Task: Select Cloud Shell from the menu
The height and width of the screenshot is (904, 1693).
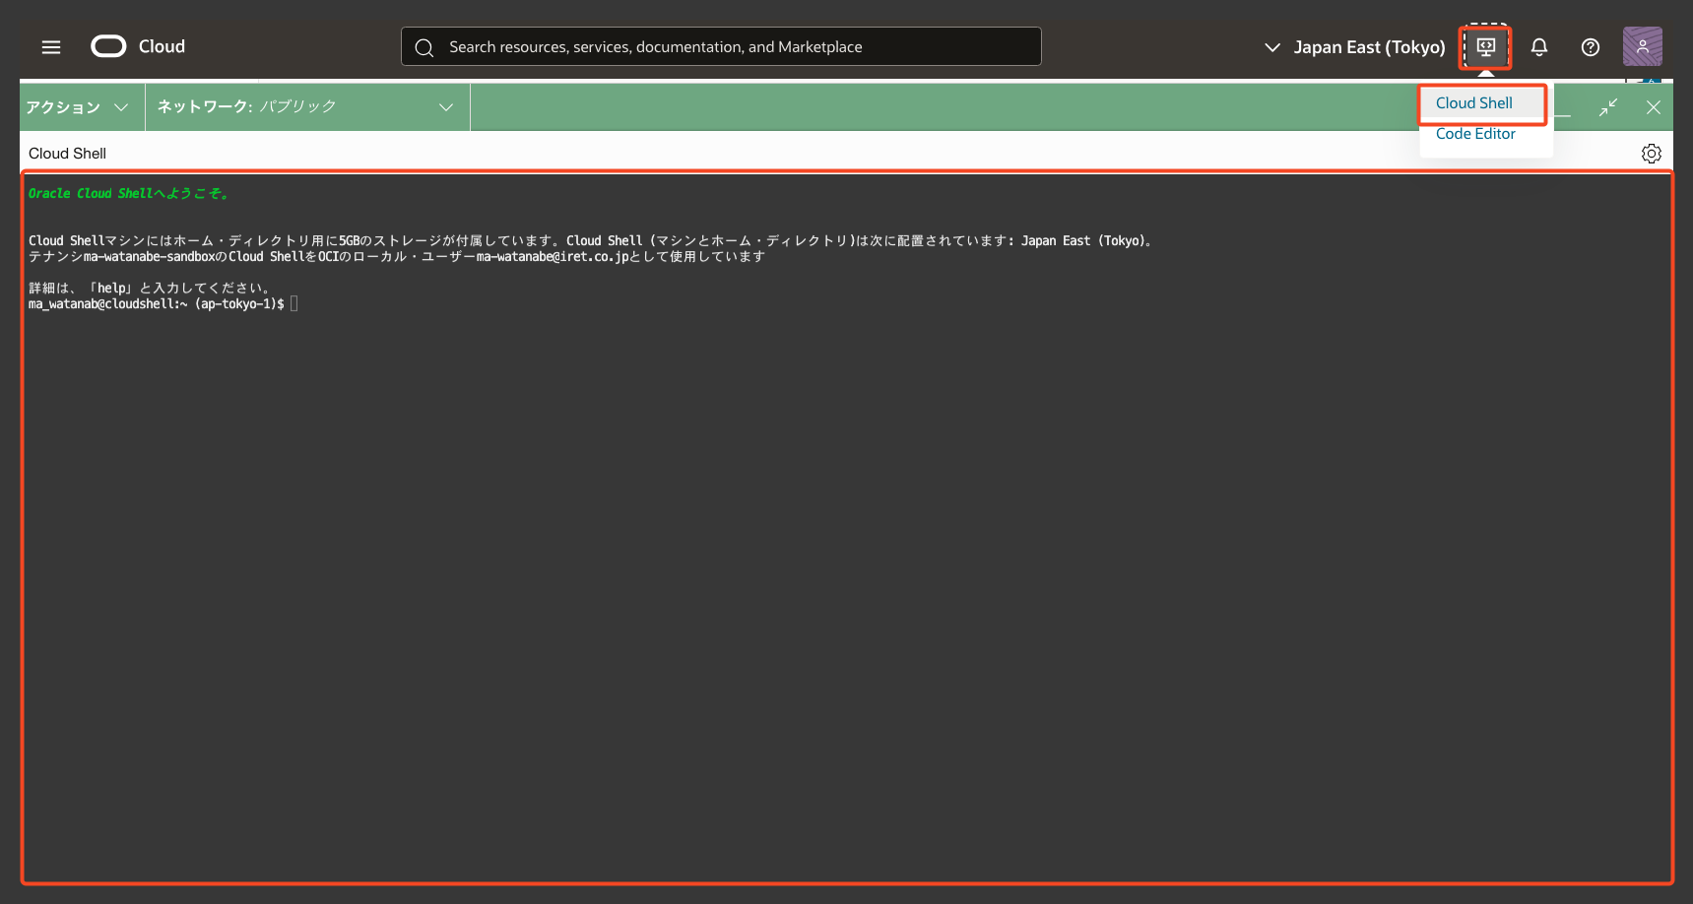Action: (1473, 103)
